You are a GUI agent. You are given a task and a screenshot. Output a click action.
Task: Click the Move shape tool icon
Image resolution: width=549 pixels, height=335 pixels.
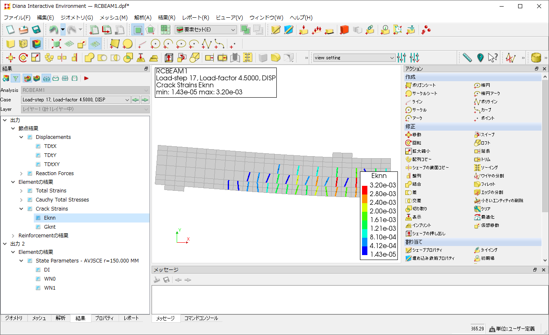(11, 58)
